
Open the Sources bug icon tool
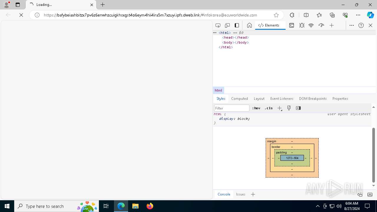coord(302,25)
